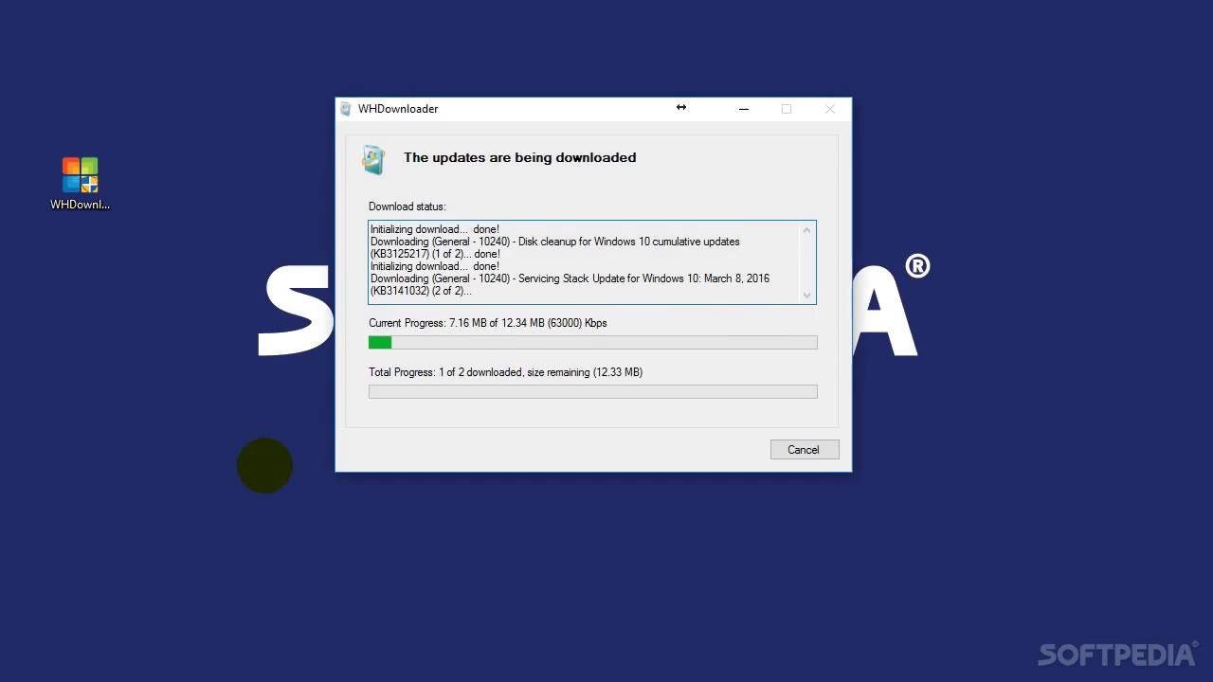This screenshot has height=682, width=1213.
Task: Close the WHDownloader window
Action: pyautogui.click(x=830, y=109)
